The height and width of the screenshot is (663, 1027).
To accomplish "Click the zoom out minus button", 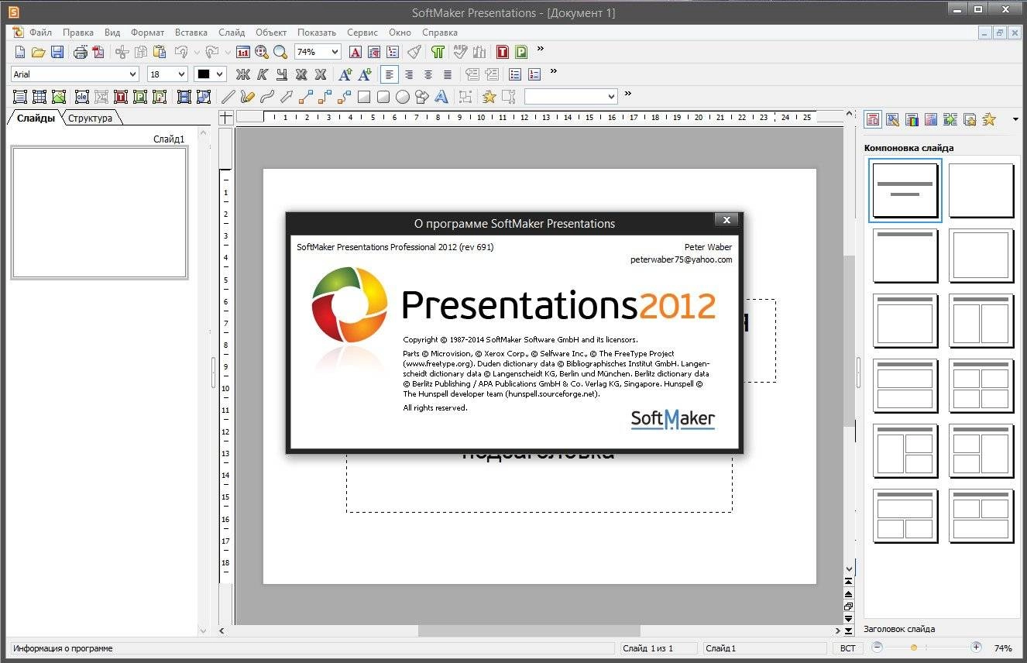I will tap(877, 648).
